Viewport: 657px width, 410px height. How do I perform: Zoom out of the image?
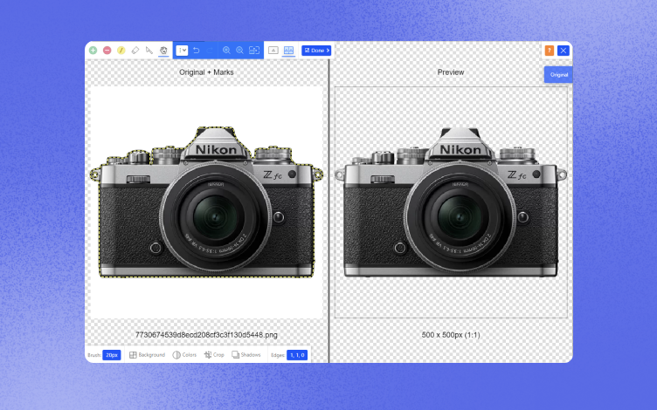(239, 51)
